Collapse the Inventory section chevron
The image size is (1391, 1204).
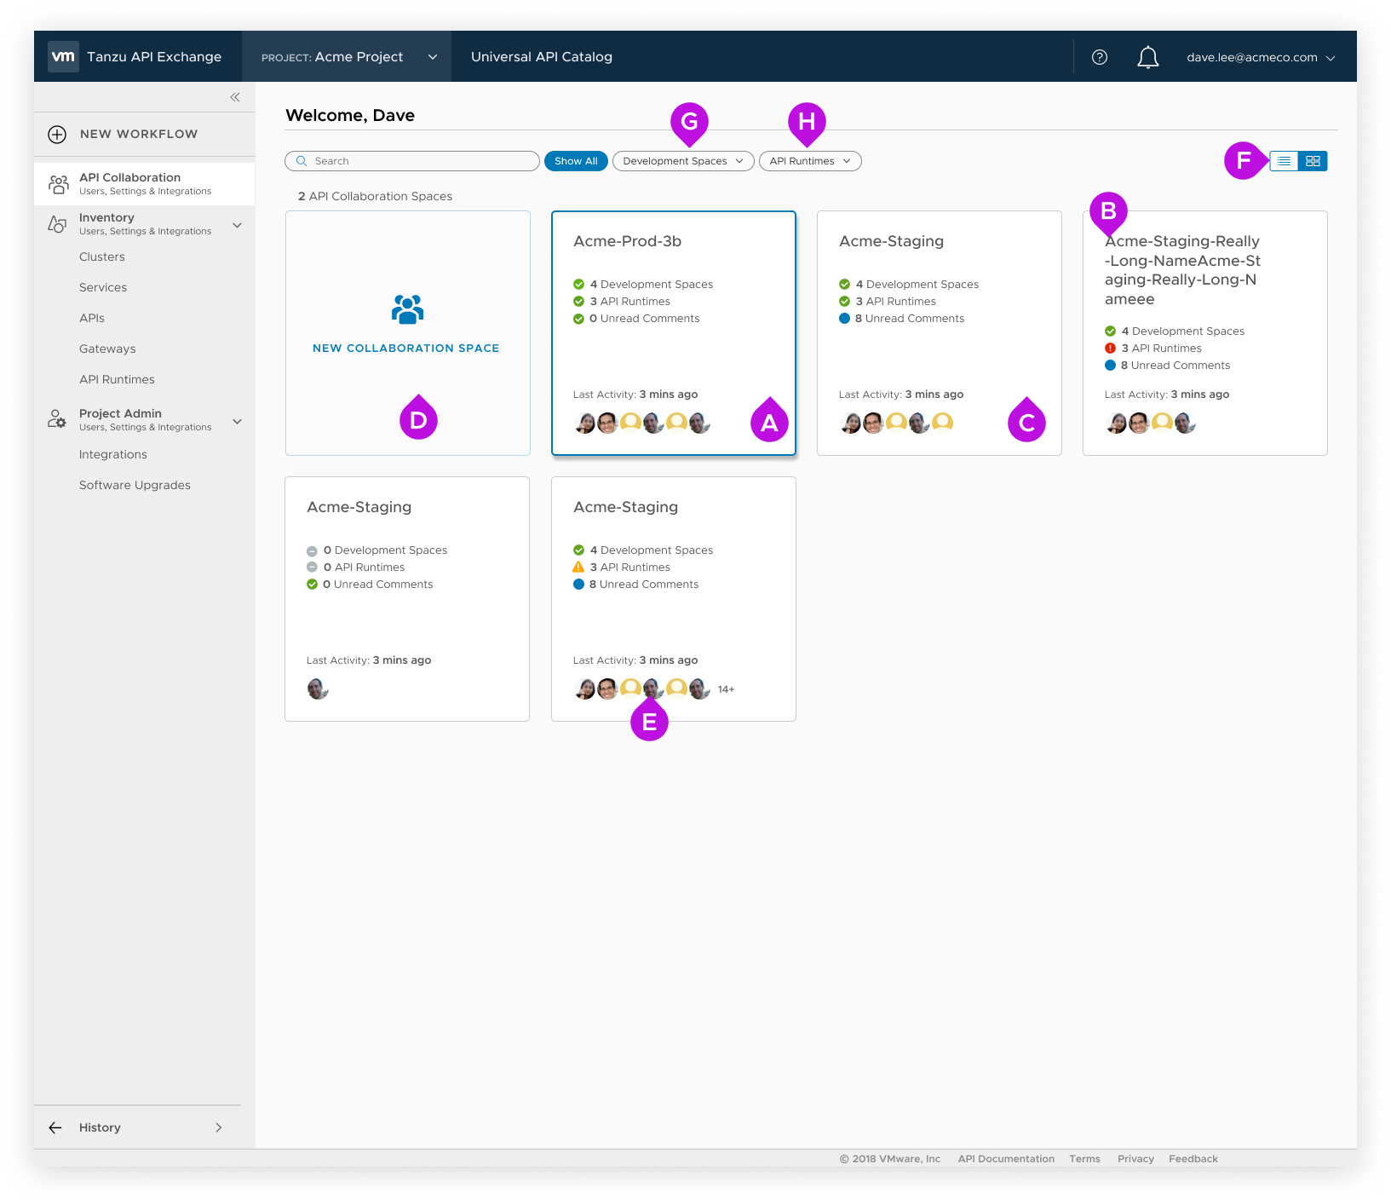[x=238, y=225]
